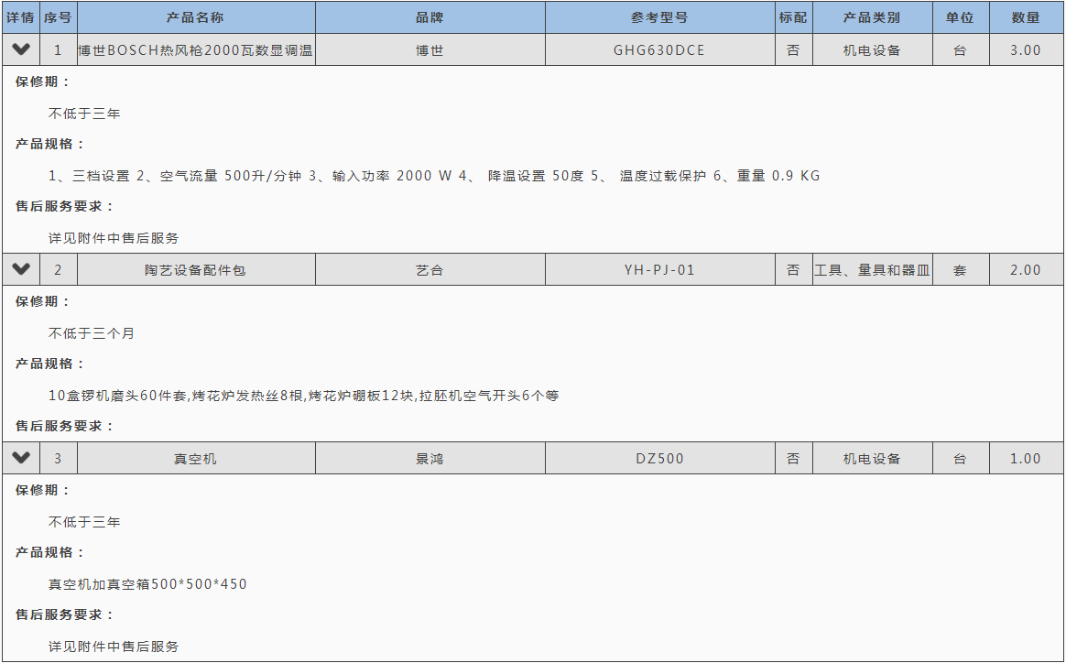Select the 陶艺设备配件包 product name cell
Screen dimensions: 1066x663
195,270
